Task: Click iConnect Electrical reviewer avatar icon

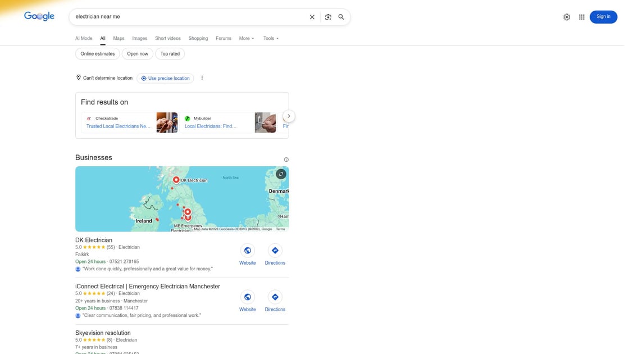Action: point(78,315)
